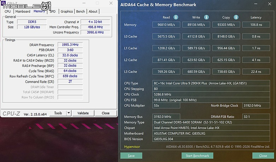Click the Size field 128 GBytes
276x162 pixels.
(32, 27)
